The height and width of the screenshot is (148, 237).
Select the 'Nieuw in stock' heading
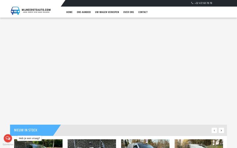tap(26, 130)
